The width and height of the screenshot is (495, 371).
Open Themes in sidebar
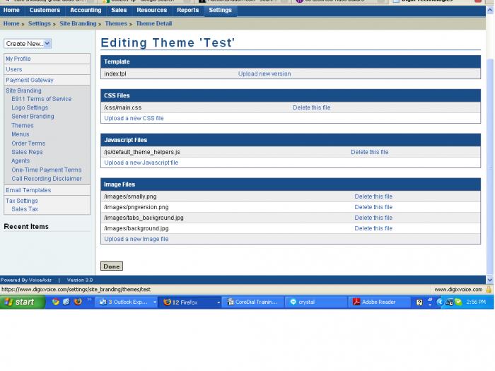tap(23, 126)
